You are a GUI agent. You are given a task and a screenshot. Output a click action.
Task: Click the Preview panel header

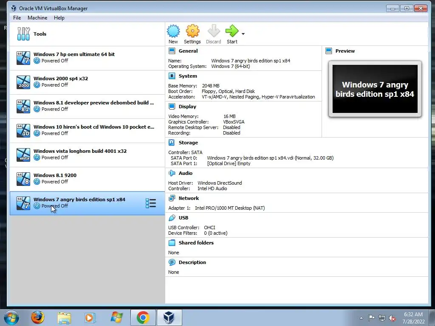[x=345, y=51]
